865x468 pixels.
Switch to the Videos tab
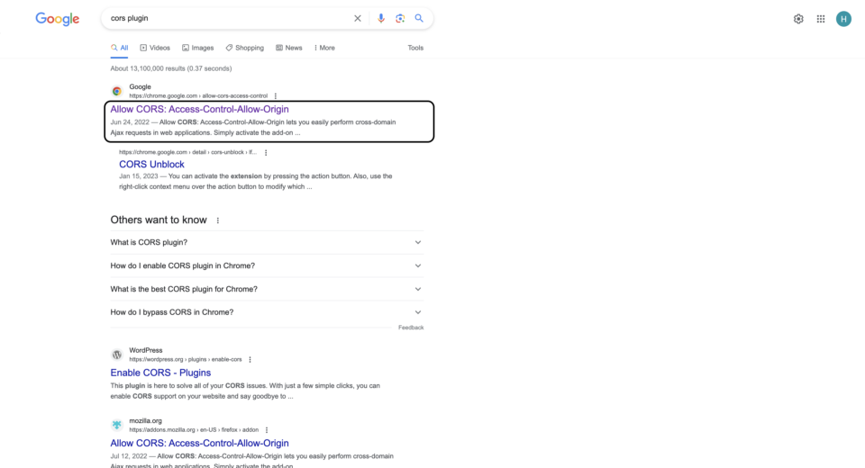pos(155,48)
